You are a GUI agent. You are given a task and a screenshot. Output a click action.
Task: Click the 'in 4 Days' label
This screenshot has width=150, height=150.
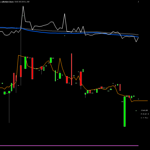coord(144,118)
